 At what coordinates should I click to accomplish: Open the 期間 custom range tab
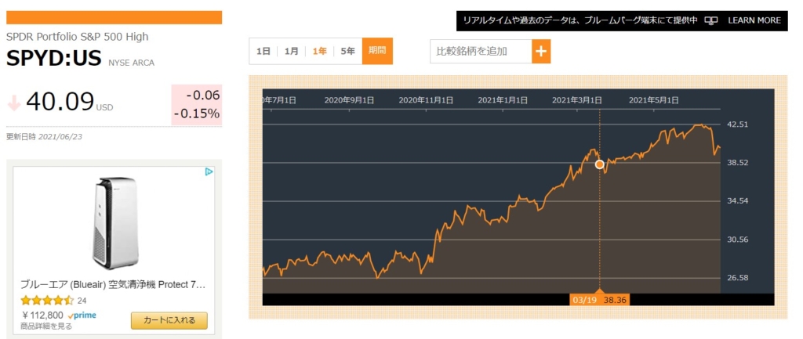click(x=377, y=51)
